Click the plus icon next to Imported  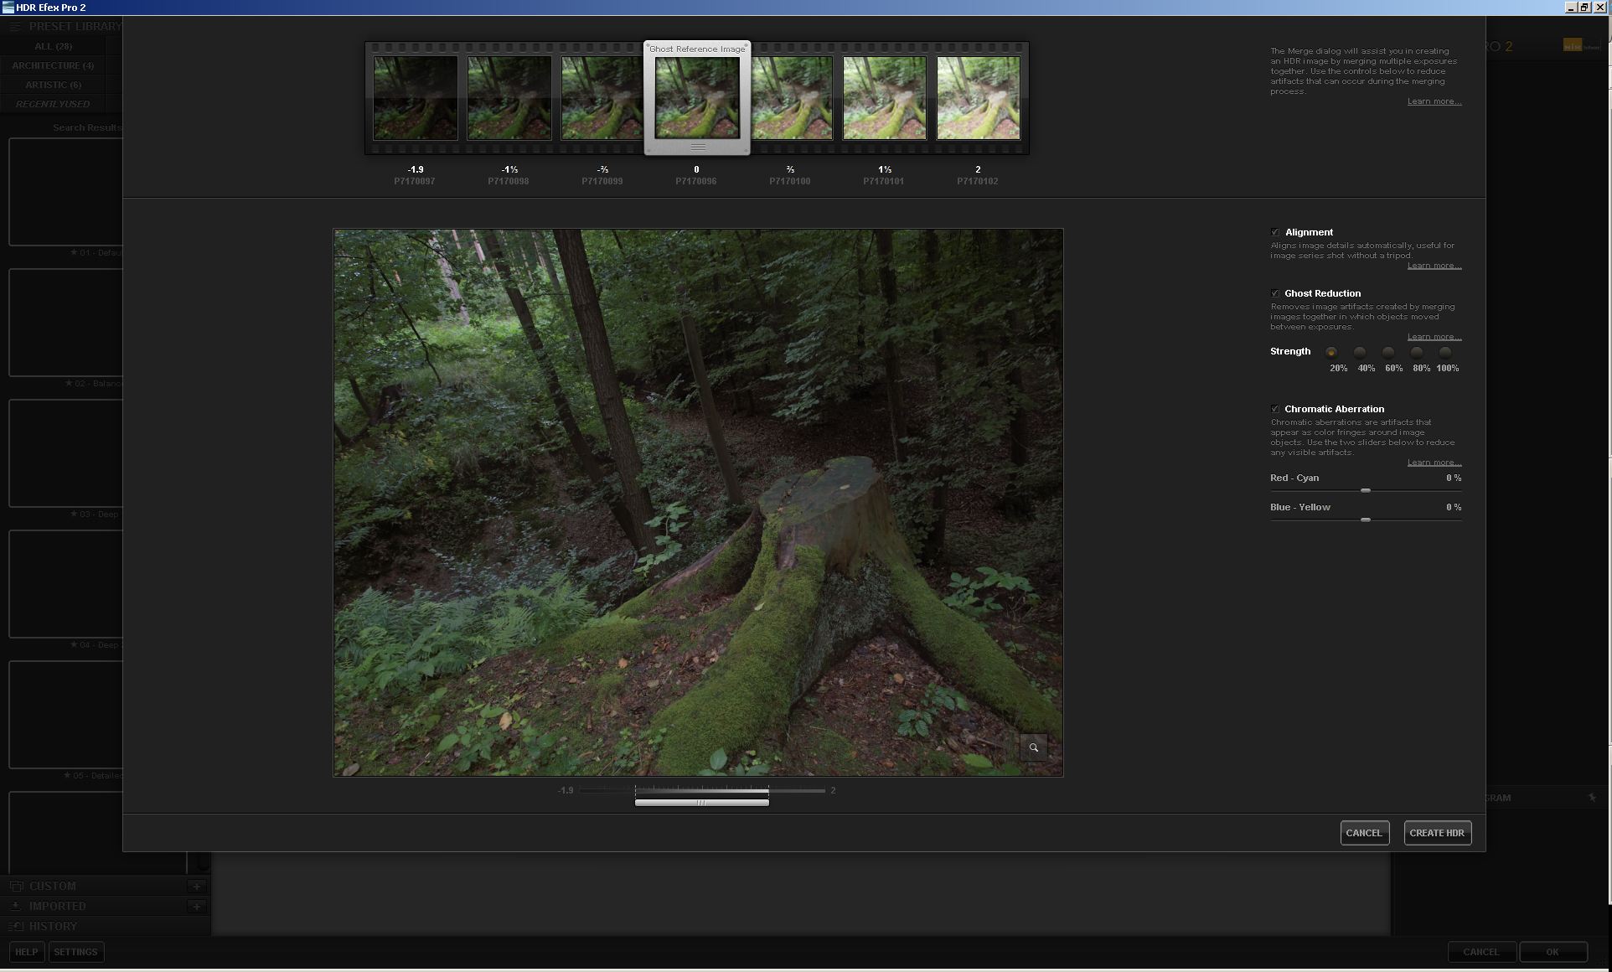click(197, 907)
